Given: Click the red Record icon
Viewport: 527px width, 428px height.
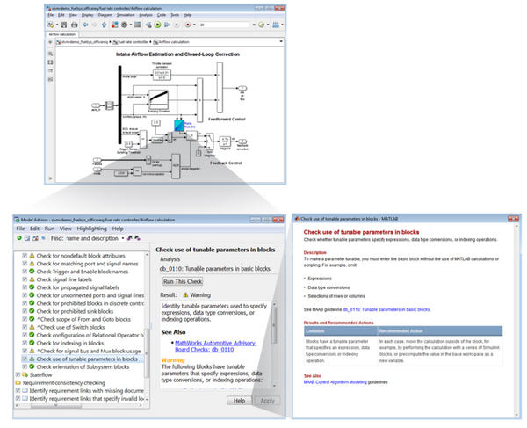Looking at the screenshot, I should (188, 25).
